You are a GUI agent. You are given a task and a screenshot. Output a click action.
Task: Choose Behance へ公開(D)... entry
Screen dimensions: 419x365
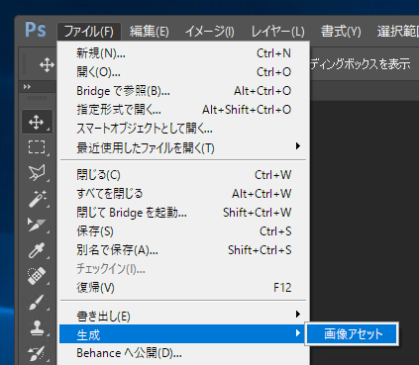(183, 353)
